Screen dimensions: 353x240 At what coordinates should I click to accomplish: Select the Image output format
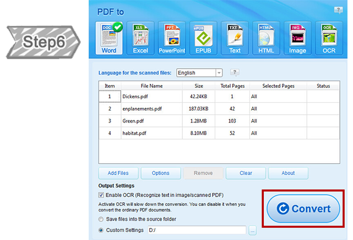(297, 38)
